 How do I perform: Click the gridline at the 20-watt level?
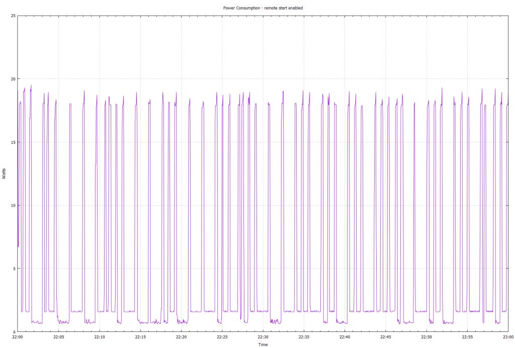[302, 78]
